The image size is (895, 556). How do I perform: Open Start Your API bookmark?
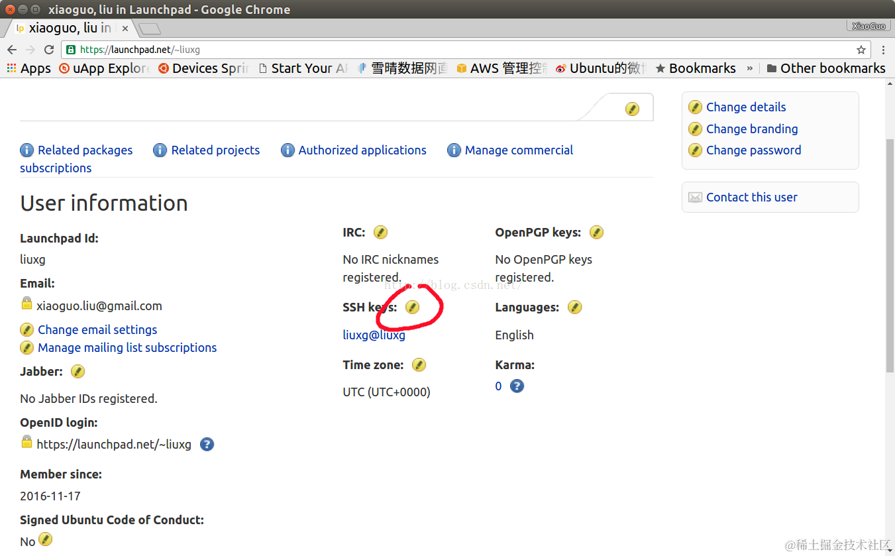[303, 68]
